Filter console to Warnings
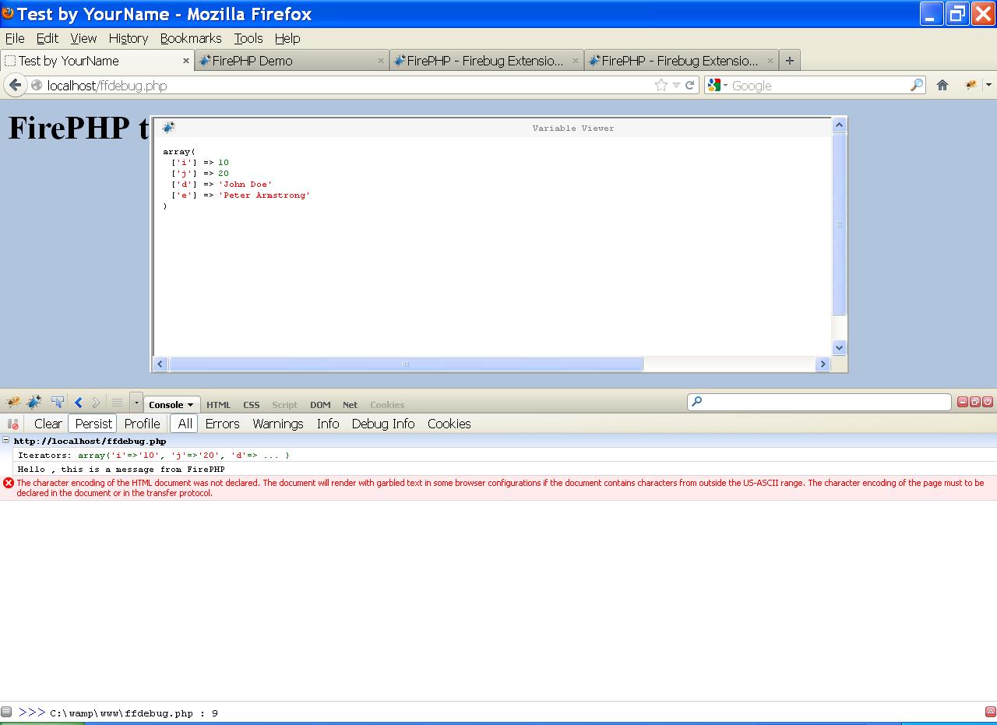Screen dimensions: 997x725 click(277, 424)
